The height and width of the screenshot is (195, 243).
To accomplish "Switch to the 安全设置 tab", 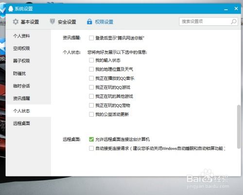I will [63, 22].
